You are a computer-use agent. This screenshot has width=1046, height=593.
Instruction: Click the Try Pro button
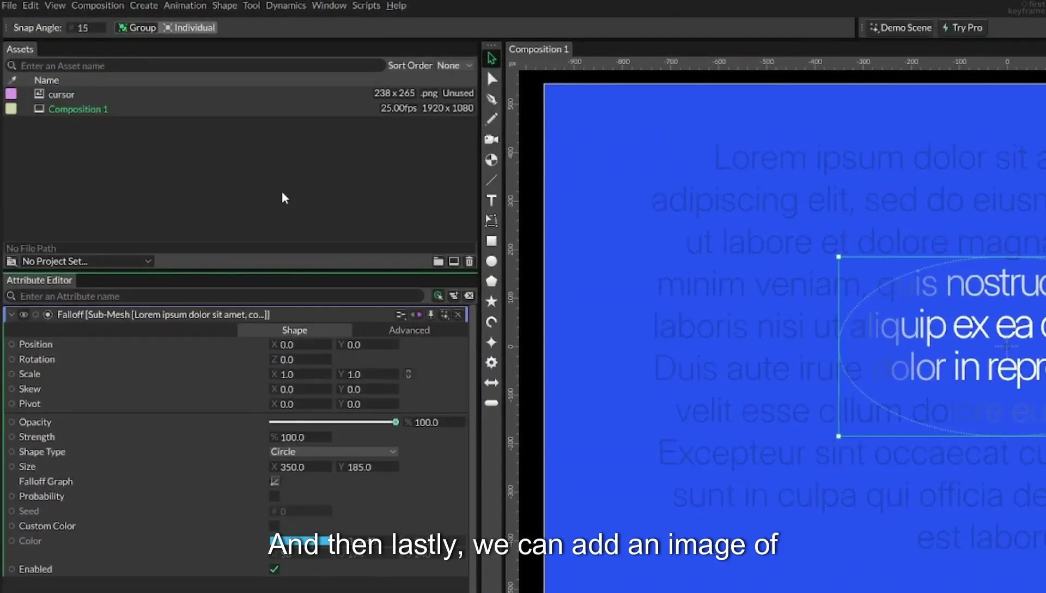pos(962,28)
